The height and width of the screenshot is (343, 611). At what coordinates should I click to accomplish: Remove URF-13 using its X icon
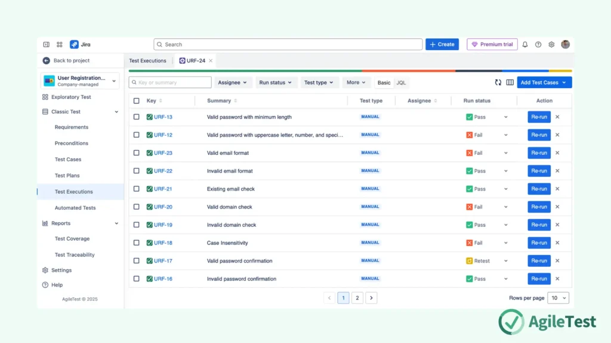pos(557,117)
